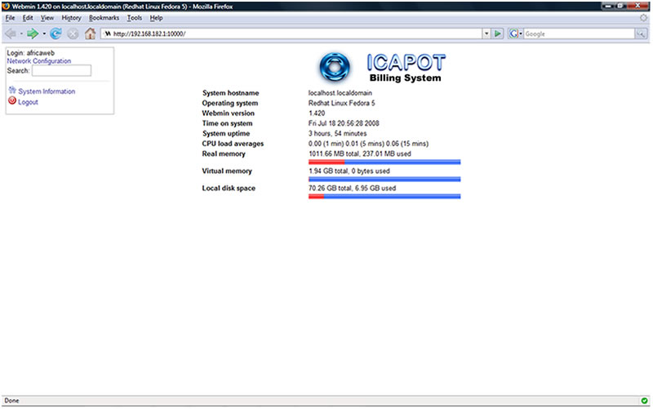Click the Logout link
This screenshot has width=653, height=409.
pyautogui.click(x=28, y=102)
